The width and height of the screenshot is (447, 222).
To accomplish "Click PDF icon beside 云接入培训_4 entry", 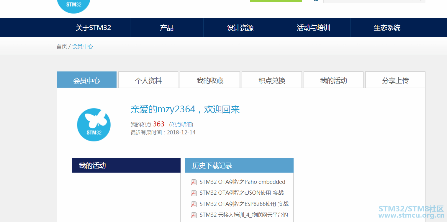I will pyautogui.click(x=194, y=215).
